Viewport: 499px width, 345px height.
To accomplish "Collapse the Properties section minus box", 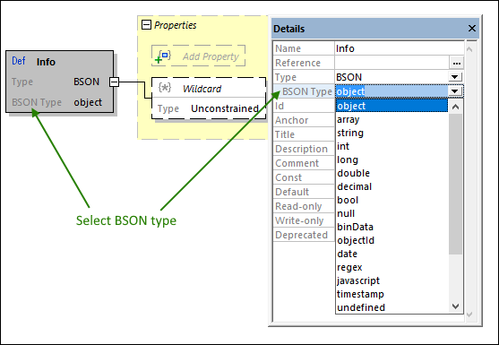I will point(146,25).
